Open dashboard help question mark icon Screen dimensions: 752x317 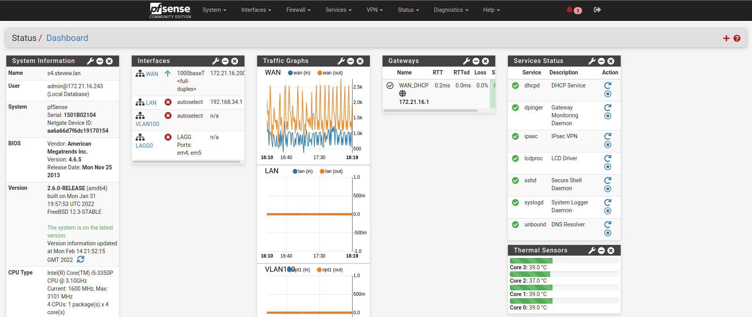(737, 38)
